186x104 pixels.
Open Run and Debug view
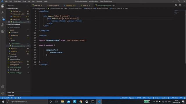tap(3, 25)
